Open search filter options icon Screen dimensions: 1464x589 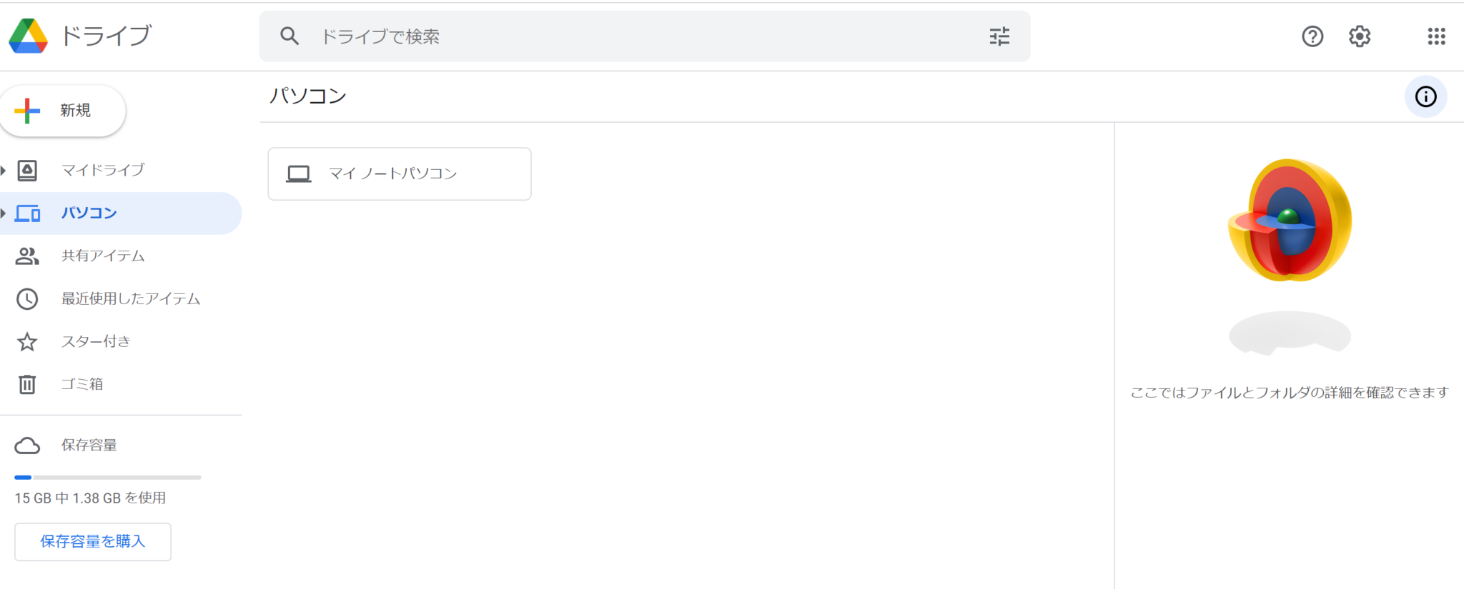[999, 36]
